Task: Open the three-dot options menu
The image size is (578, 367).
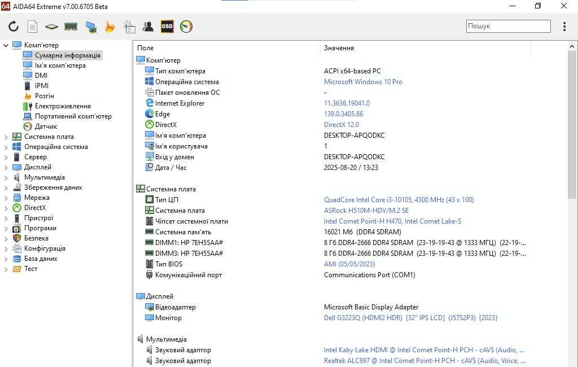Action: [x=564, y=26]
